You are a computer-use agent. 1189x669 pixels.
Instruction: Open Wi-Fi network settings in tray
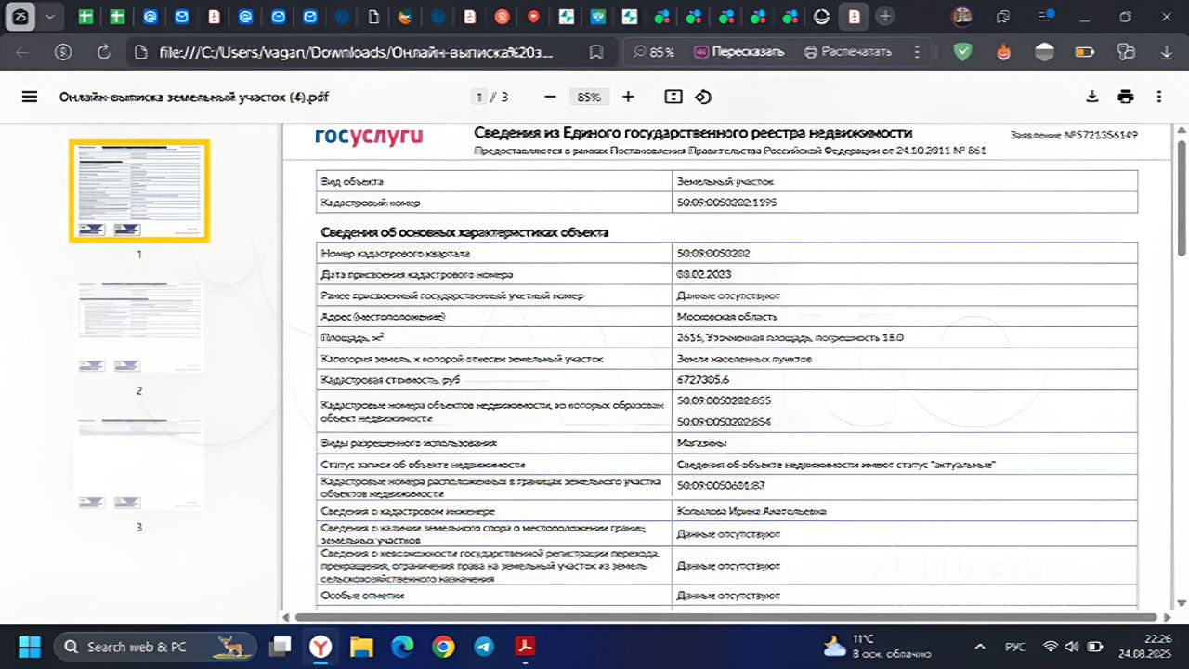pos(1051,647)
